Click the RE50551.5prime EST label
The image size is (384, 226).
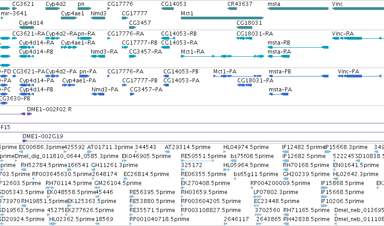(204, 156)
